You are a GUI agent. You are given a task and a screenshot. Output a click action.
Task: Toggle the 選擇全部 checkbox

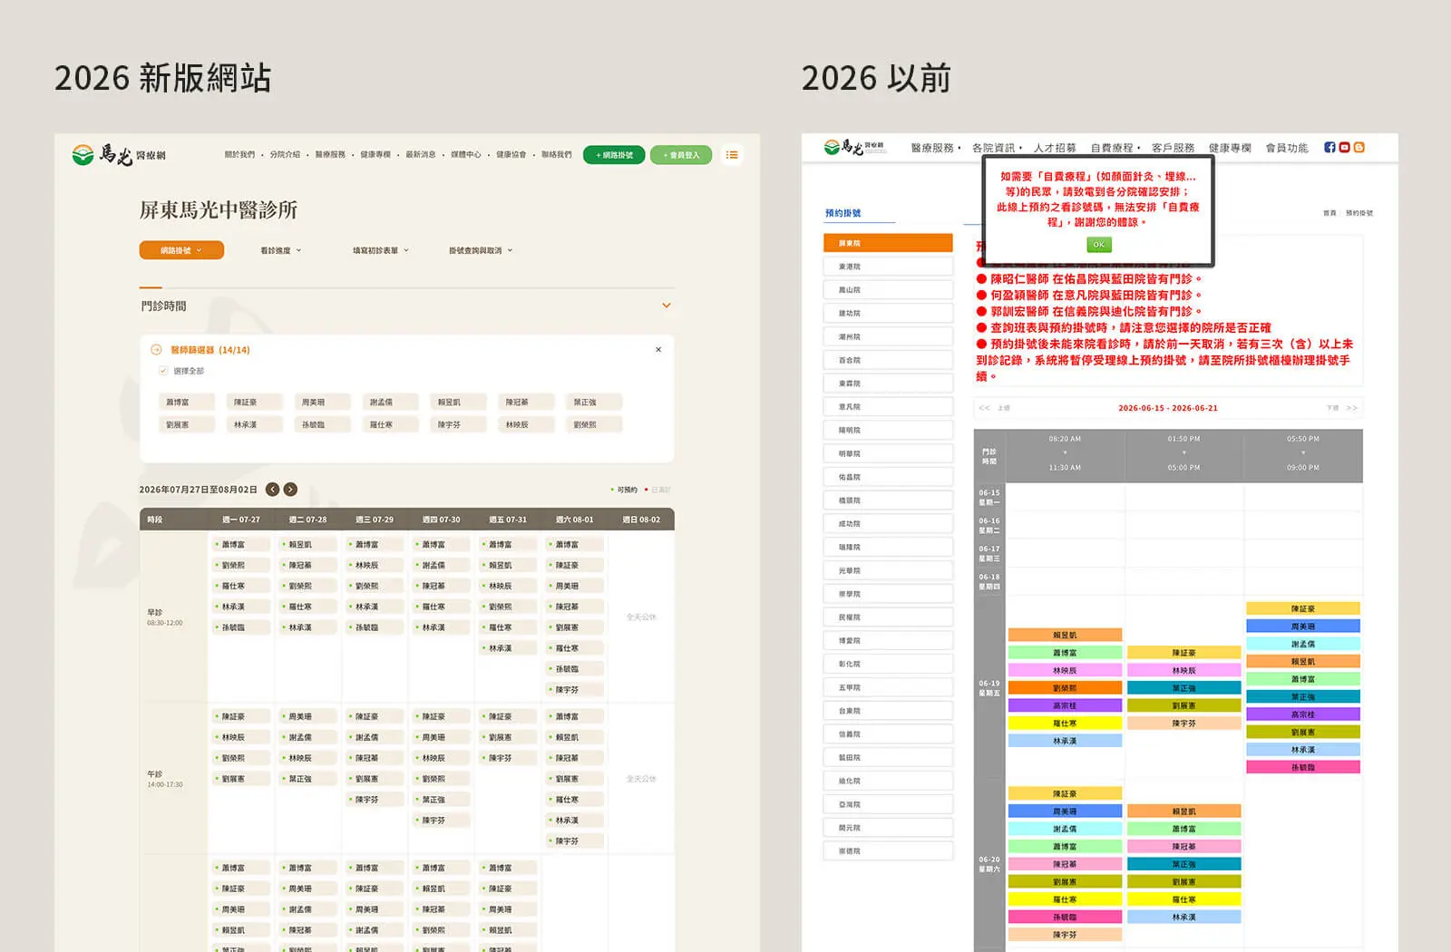tap(163, 371)
